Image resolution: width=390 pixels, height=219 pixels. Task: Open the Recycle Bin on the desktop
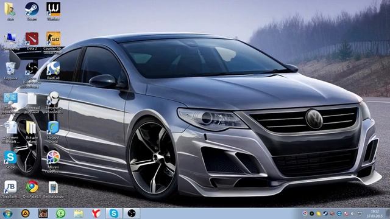point(10,69)
